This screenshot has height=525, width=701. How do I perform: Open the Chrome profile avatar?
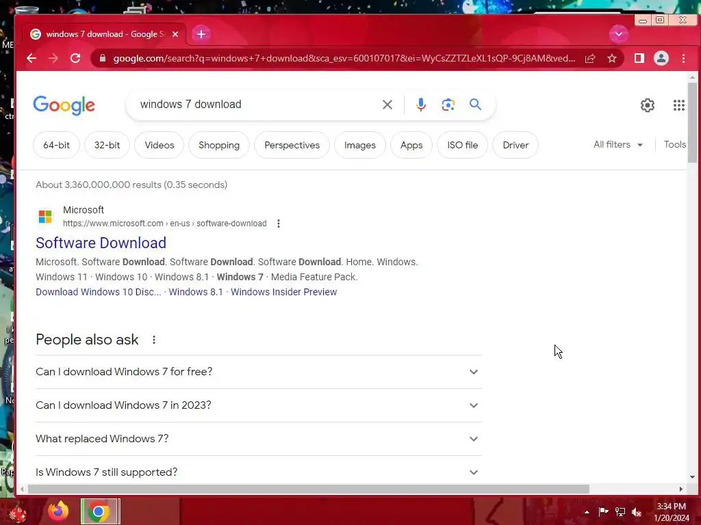click(x=661, y=58)
